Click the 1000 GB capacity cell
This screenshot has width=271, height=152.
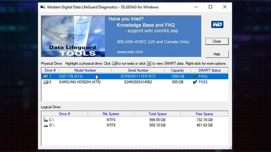[x=178, y=76]
